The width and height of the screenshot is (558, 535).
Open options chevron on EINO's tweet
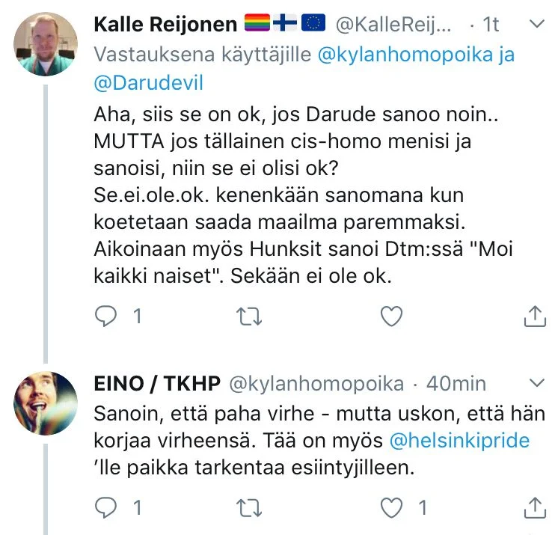[536, 384]
